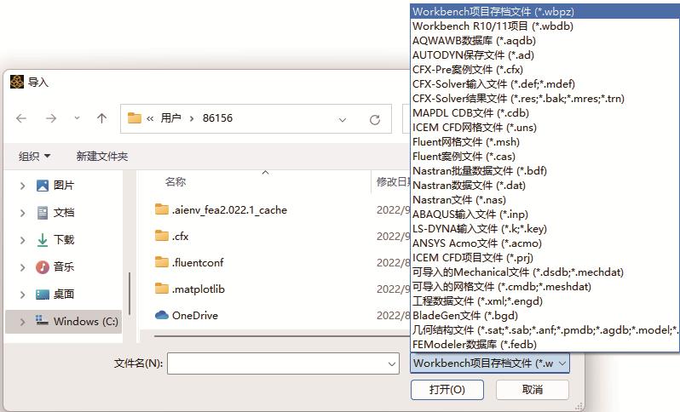Screen dimensions: 680x412
Task: Choose ABAQUS输入文件 (*.inp) option
Action: click(x=545, y=215)
